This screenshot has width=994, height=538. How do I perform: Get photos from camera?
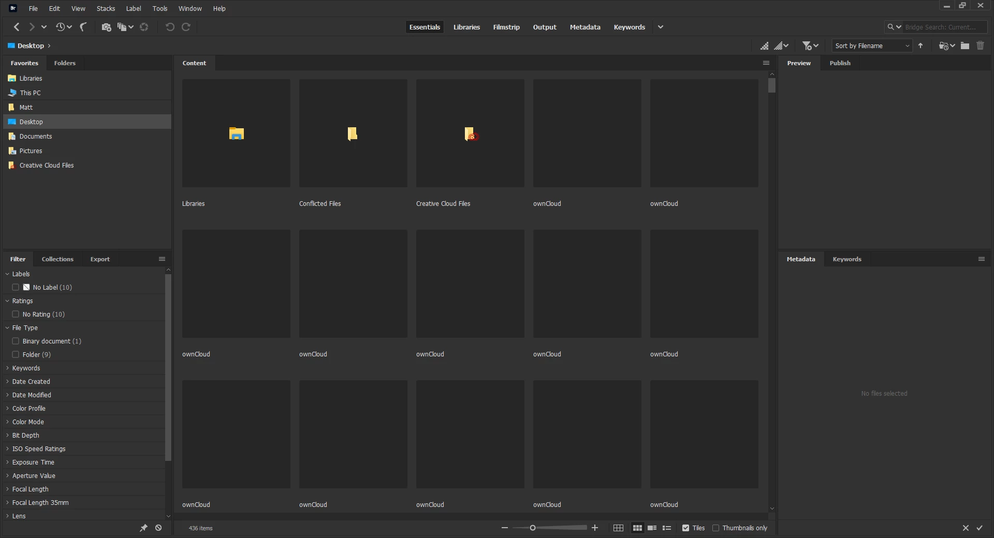[x=106, y=27]
